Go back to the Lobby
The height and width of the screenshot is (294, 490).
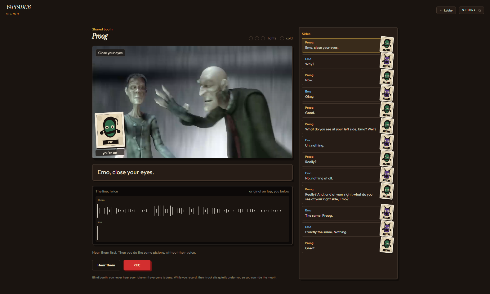click(x=446, y=10)
